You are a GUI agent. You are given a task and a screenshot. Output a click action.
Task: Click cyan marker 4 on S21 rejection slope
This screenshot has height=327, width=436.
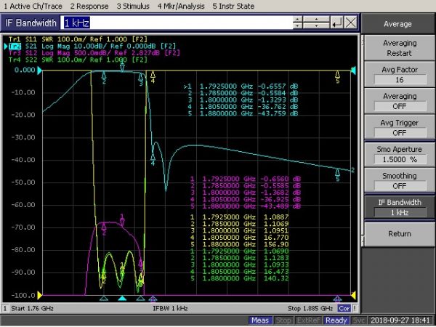[153, 160]
